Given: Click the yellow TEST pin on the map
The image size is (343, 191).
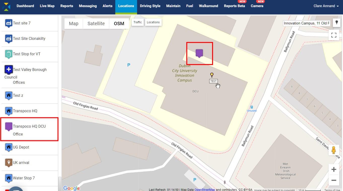Looking at the screenshot, I should (212, 75).
